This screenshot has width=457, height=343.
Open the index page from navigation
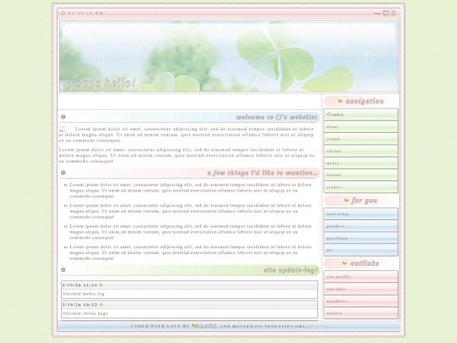point(361,114)
